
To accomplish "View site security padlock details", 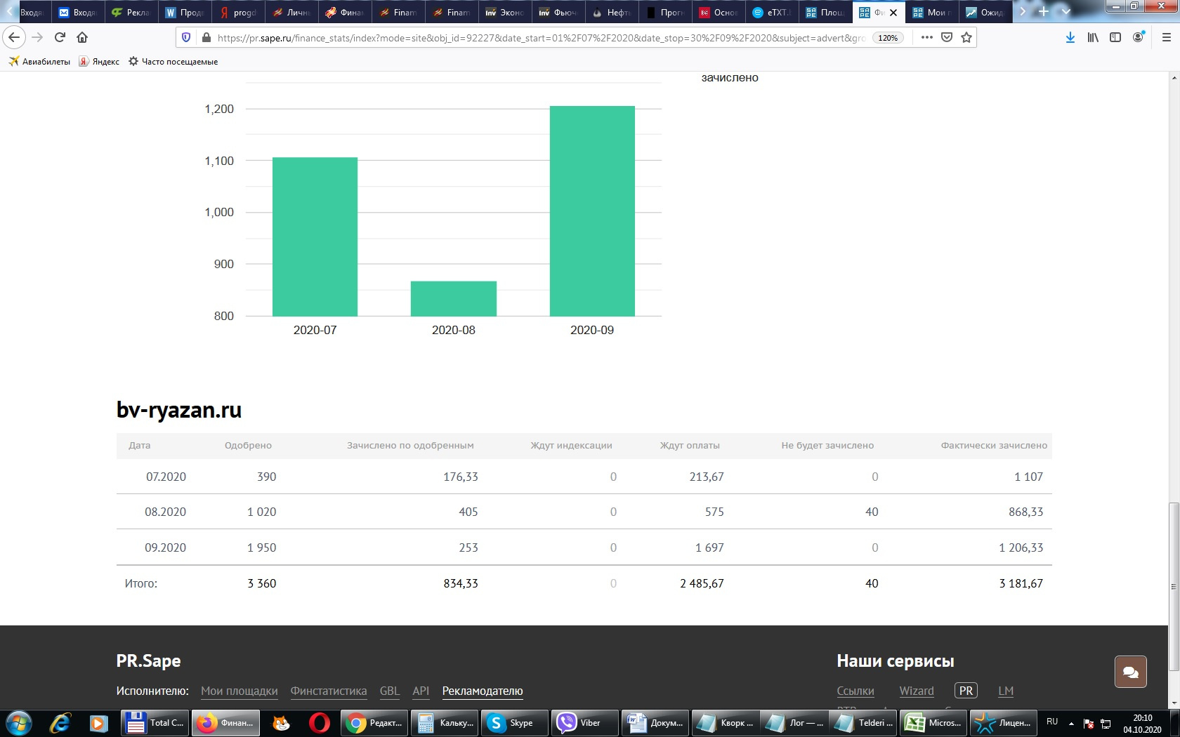I will tap(206, 37).
